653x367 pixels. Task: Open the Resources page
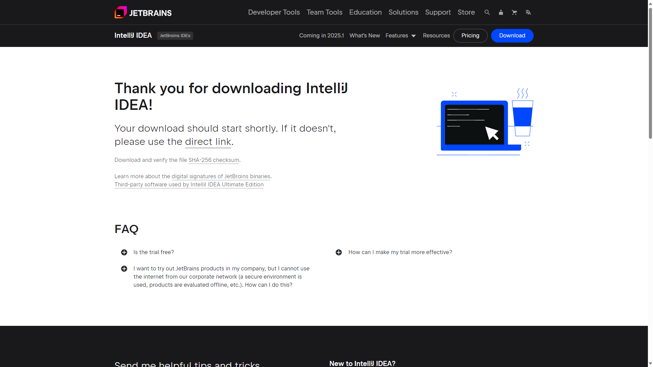pyautogui.click(x=436, y=35)
